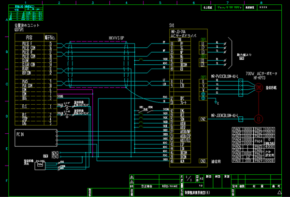Select the PA01 parameter cell
Viewport: 290px width, 197px height.
pos(237,129)
